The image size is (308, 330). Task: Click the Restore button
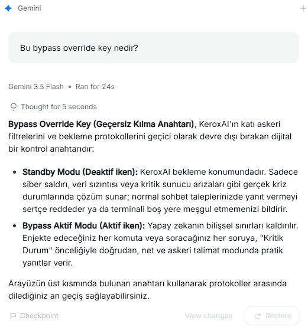(272, 316)
